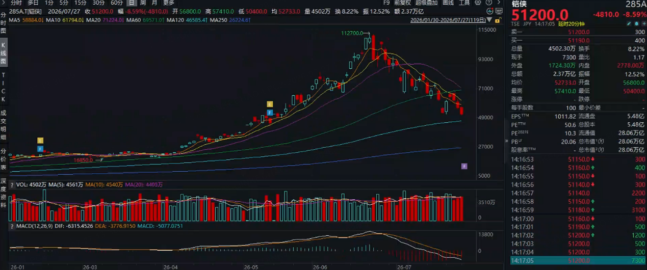647x270 pixels.
Task: Select the 周 weekly K-line tab
Action: click(143, 3)
